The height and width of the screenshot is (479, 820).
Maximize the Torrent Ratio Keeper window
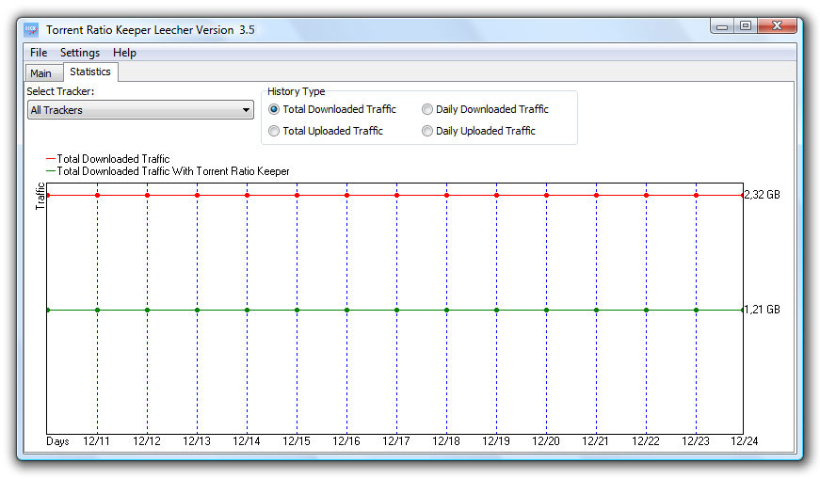[x=746, y=25]
